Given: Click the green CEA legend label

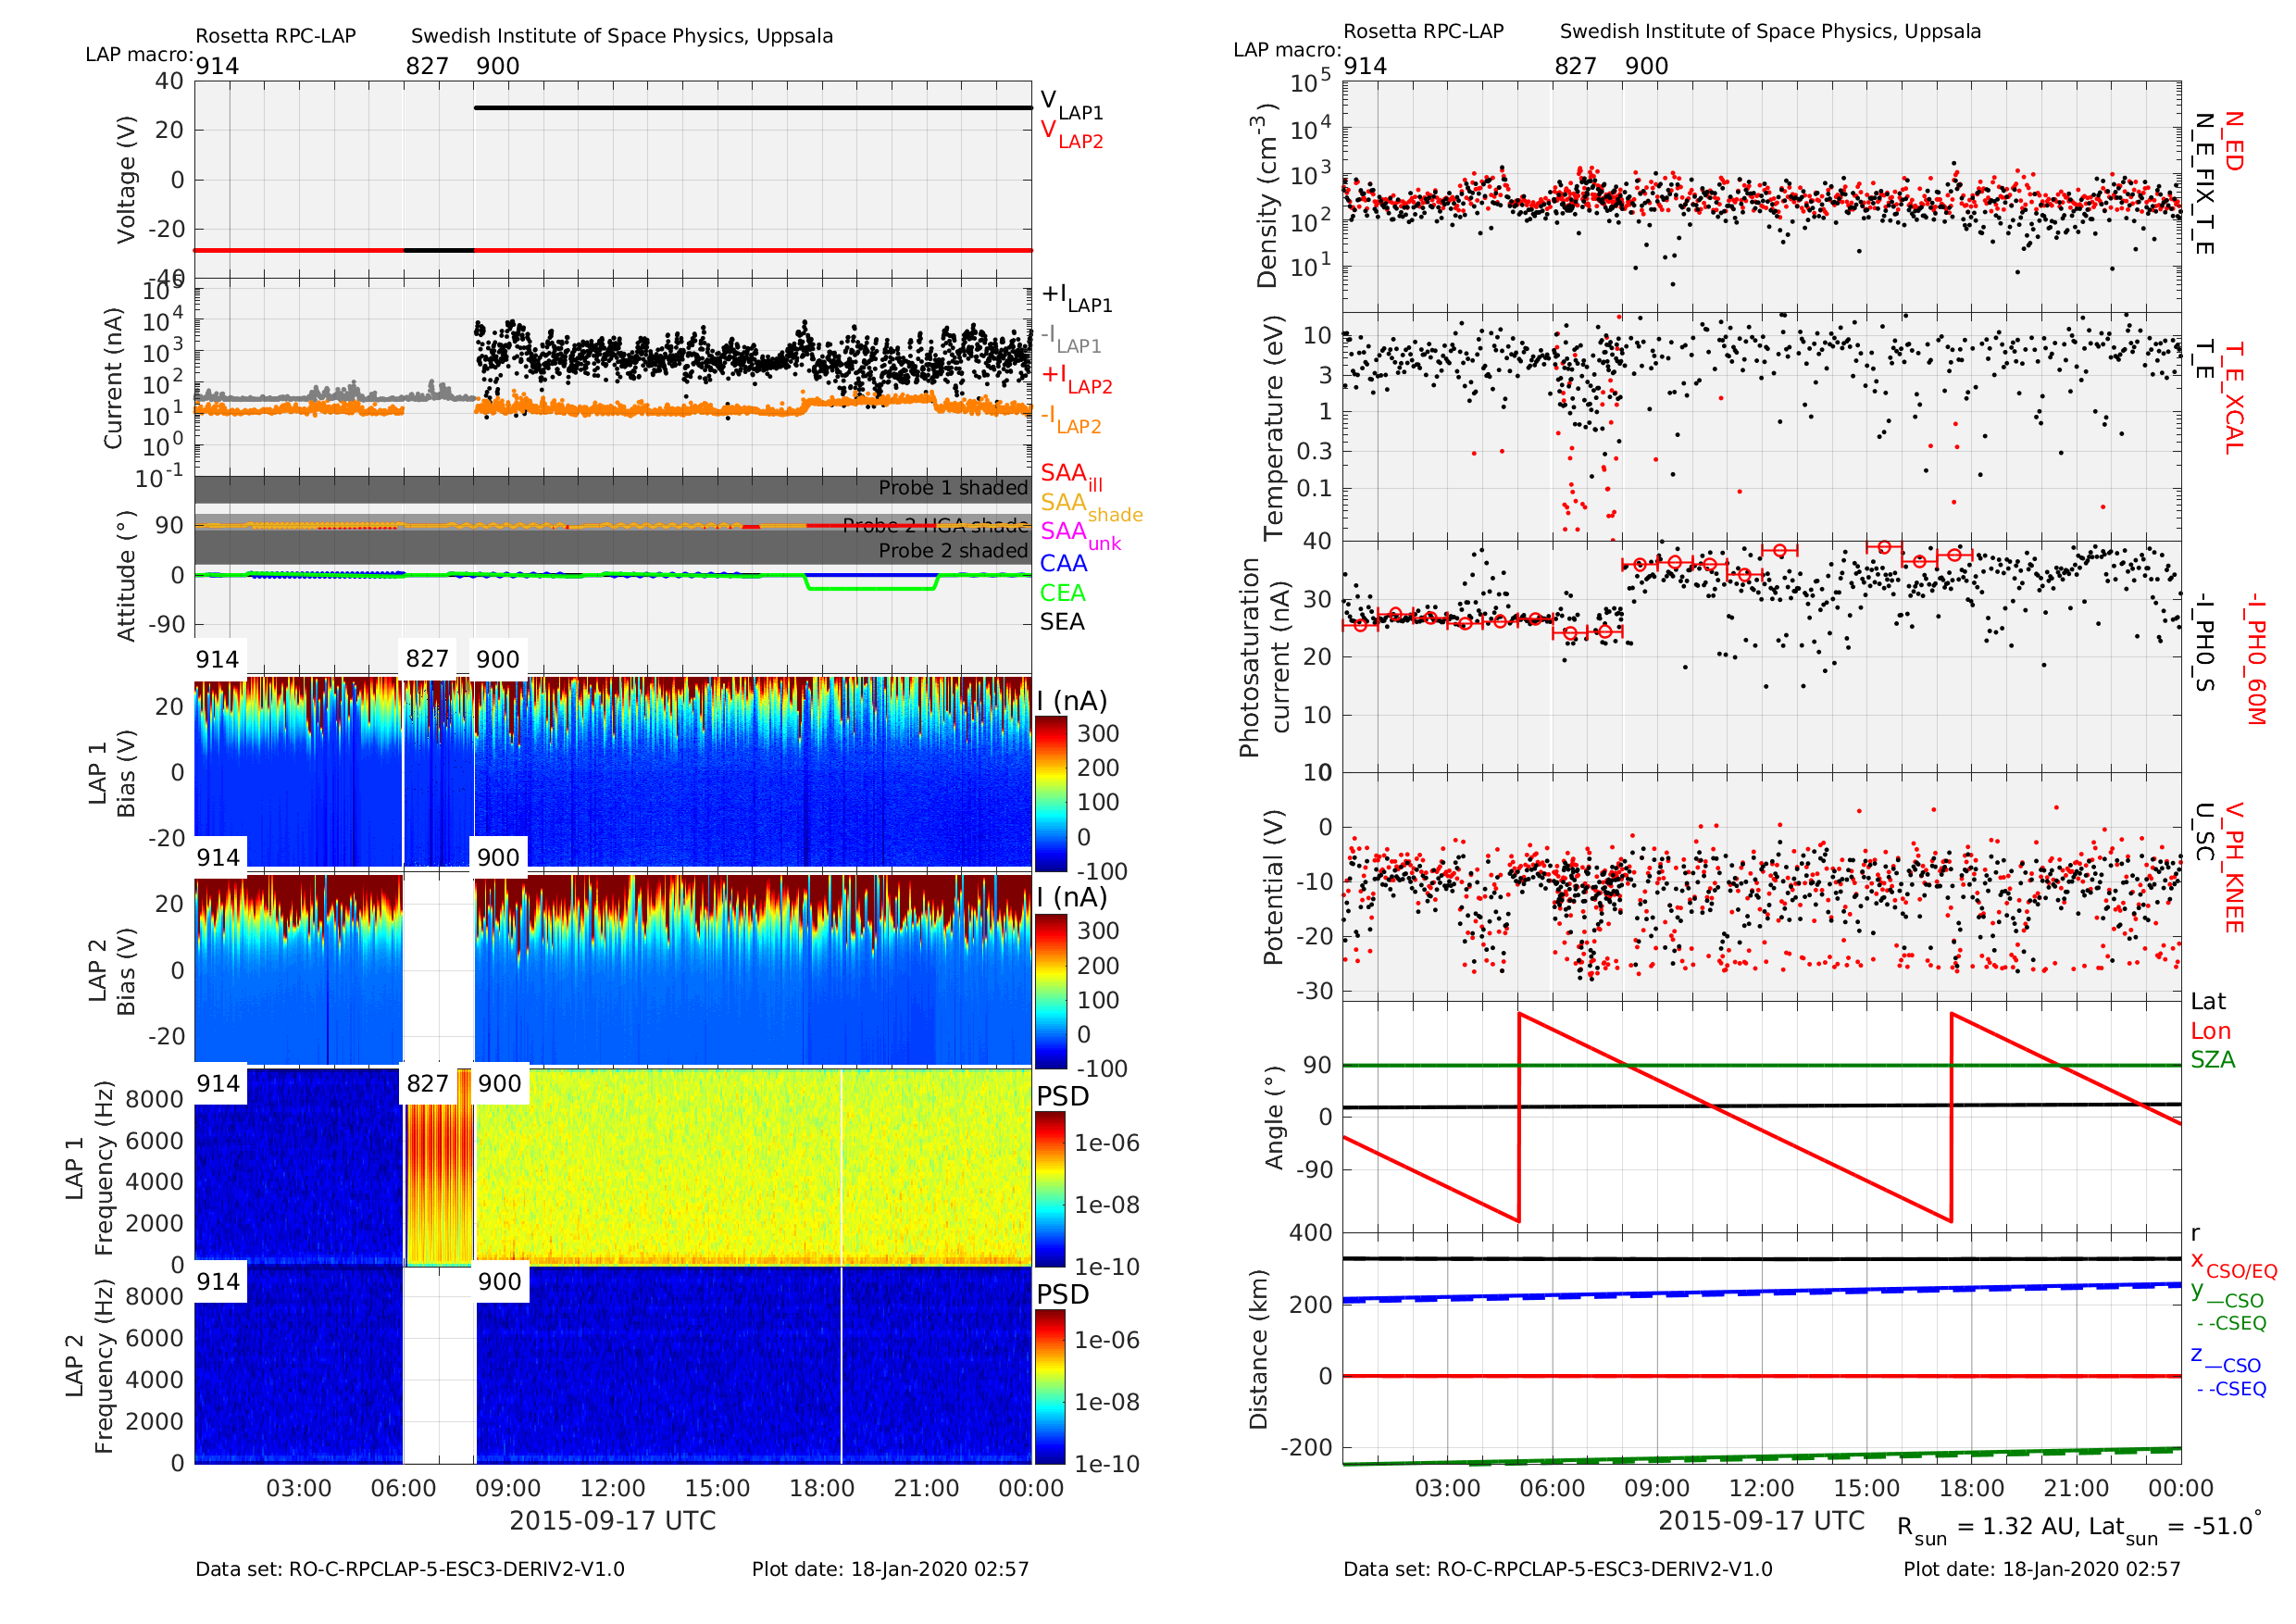Looking at the screenshot, I should [x=1062, y=593].
